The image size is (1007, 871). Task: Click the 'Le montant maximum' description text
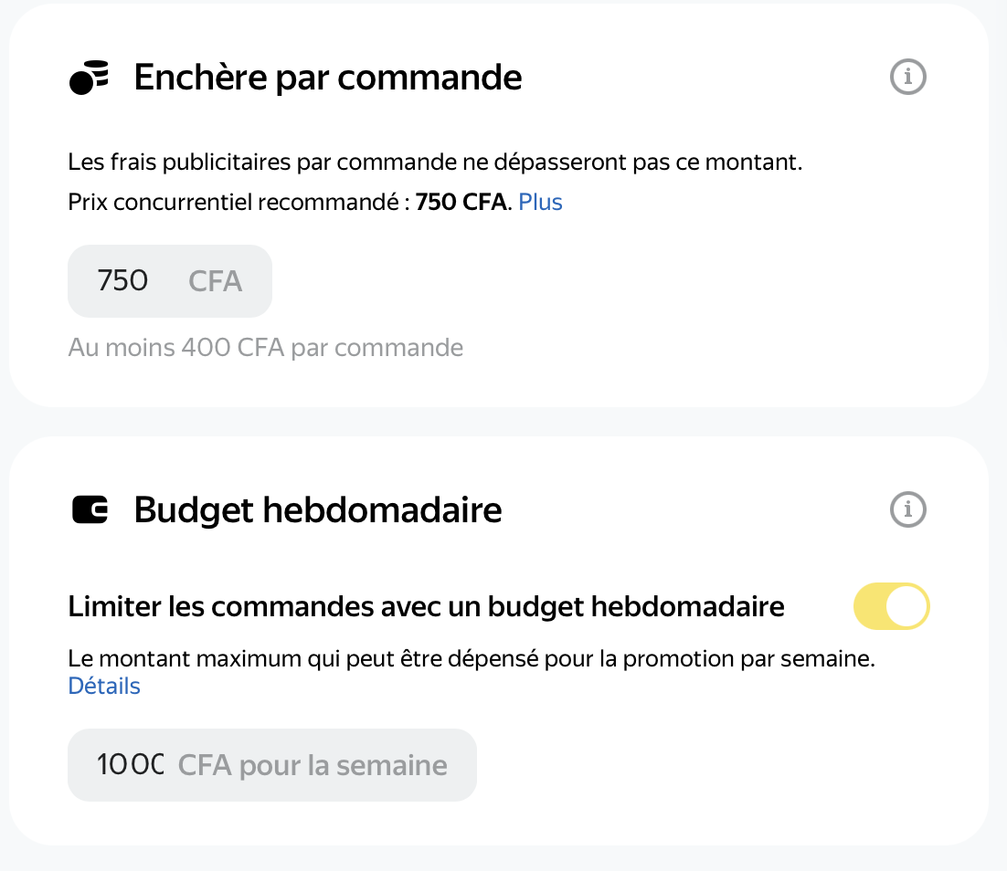pyautogui.click(x=472, y=659)
